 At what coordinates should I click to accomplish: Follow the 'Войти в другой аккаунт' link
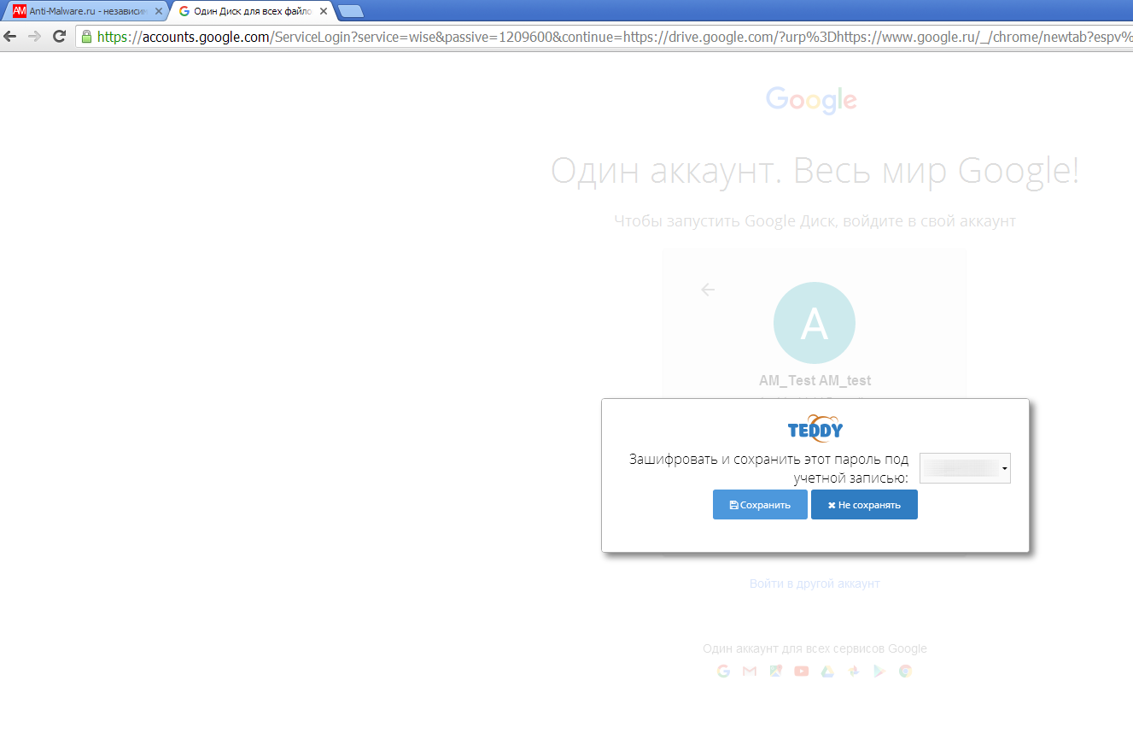coord(815,584)
